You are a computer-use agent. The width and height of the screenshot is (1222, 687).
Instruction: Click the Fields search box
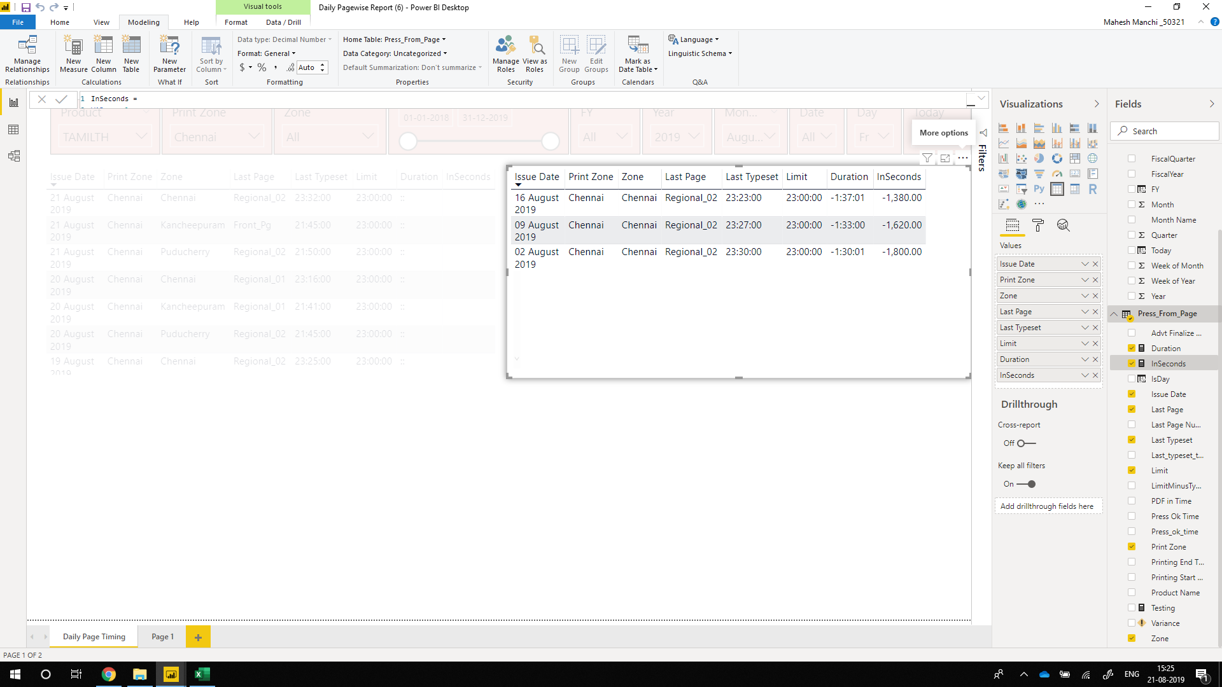tap(1165, 131)
